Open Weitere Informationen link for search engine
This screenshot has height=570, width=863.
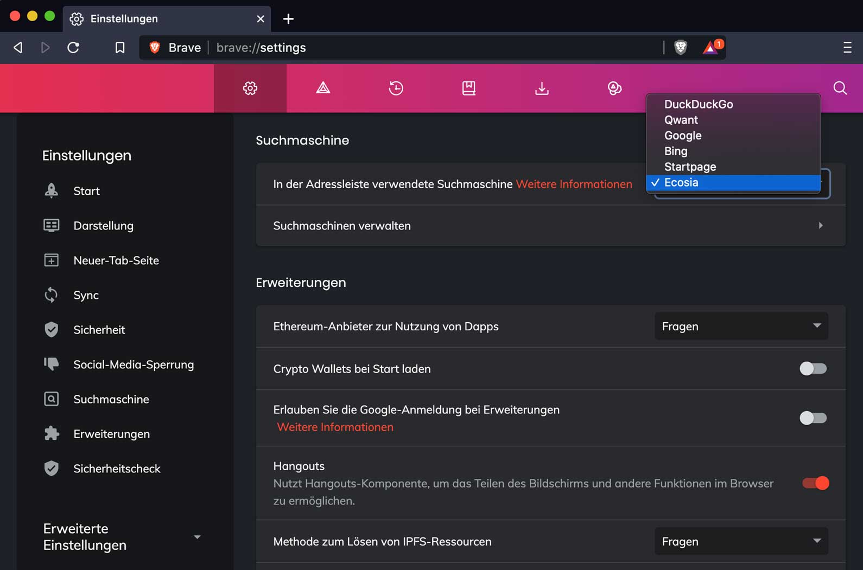[574, 184]
